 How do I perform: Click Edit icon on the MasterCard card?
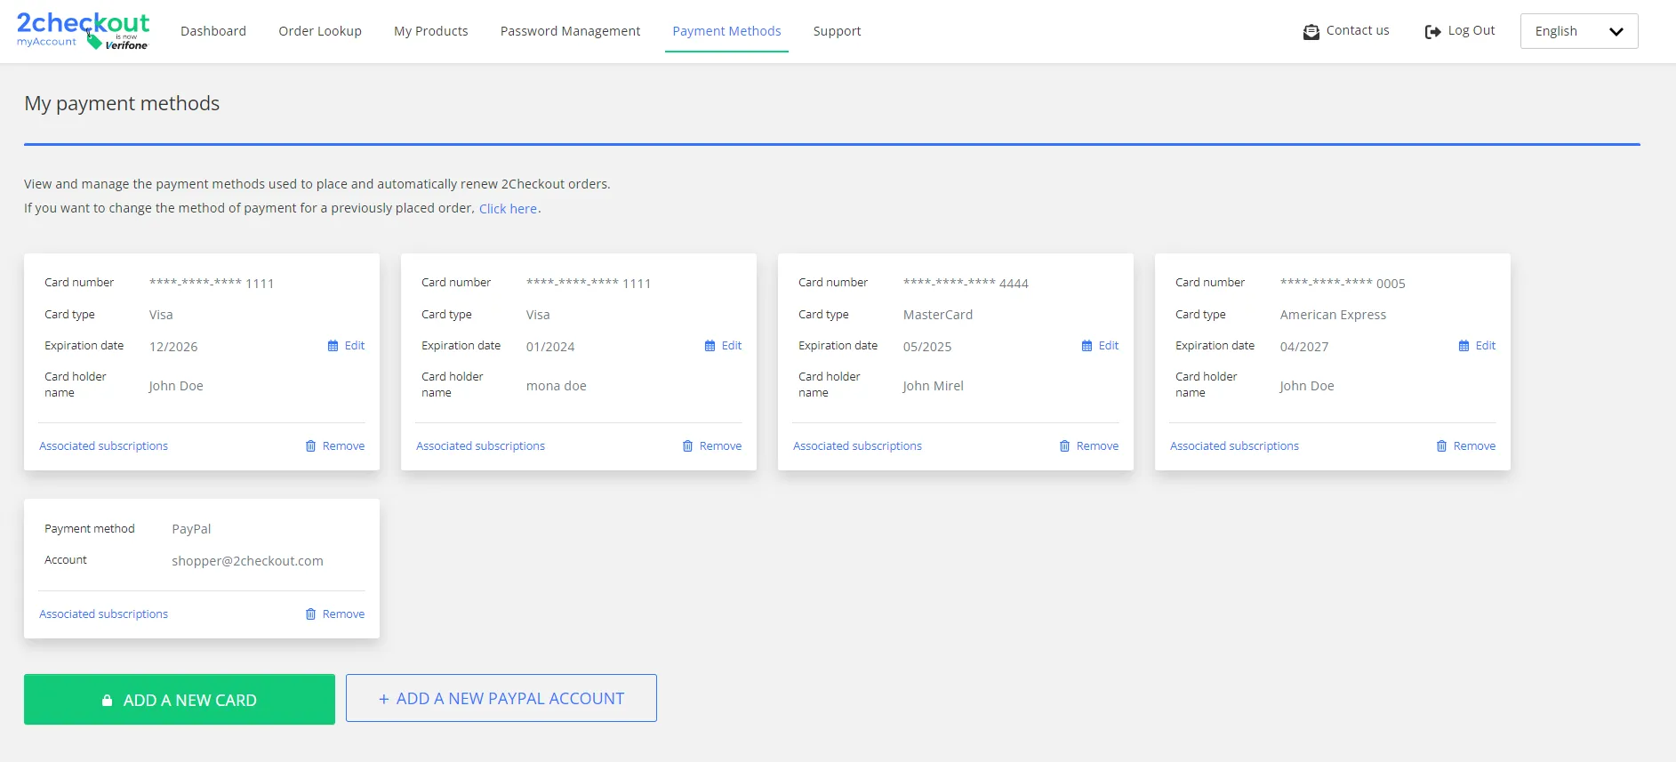coord(1087,346)
